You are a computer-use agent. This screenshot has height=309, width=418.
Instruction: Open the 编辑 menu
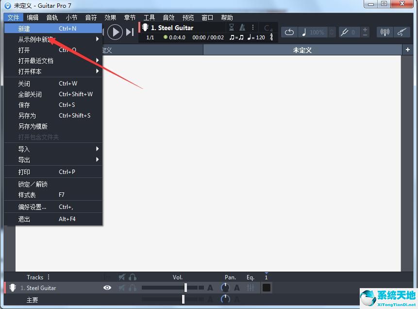tap(33, 17)
